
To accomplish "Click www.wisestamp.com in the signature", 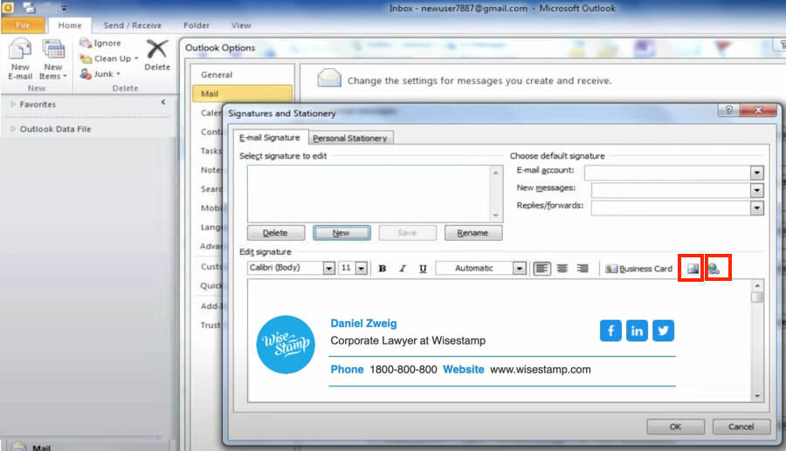I will point(541,369).
